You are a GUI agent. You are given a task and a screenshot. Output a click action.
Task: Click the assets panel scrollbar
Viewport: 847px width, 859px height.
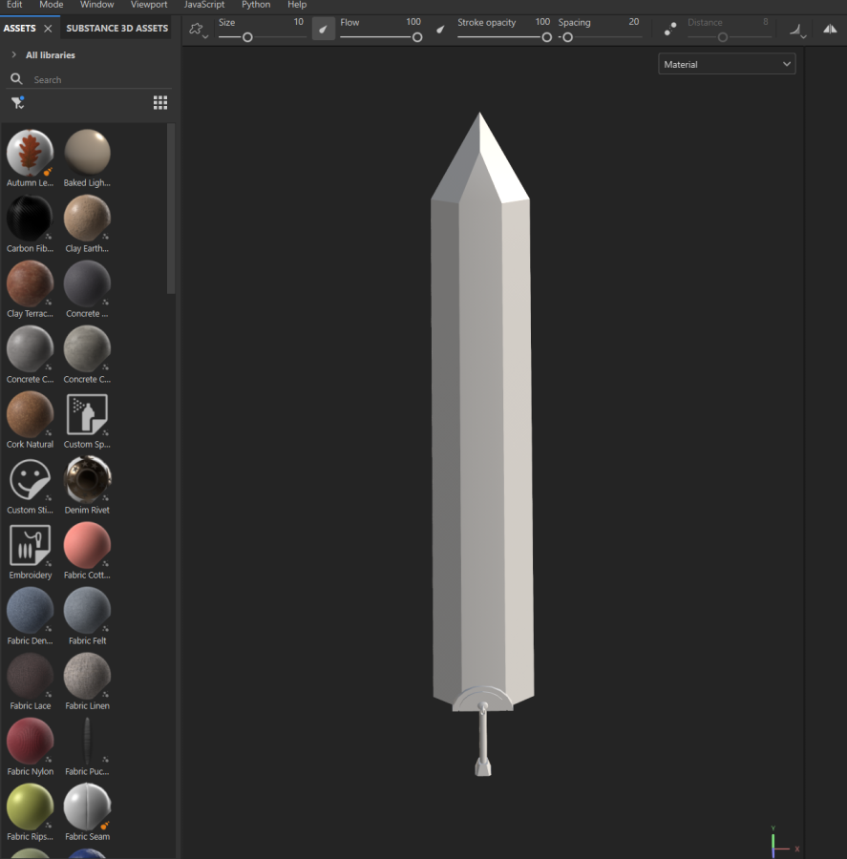click(x=171, y=209)
